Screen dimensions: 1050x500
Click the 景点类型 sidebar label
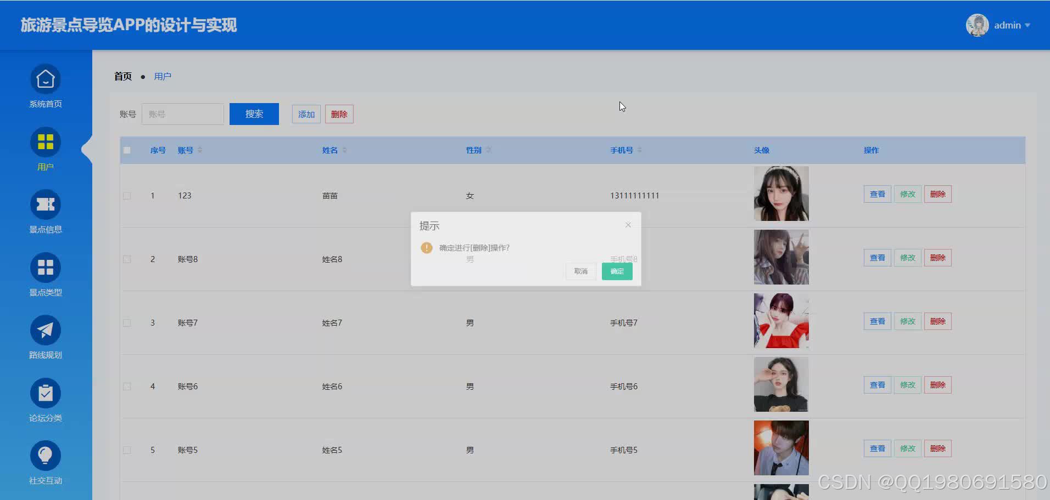coord(46,293)
